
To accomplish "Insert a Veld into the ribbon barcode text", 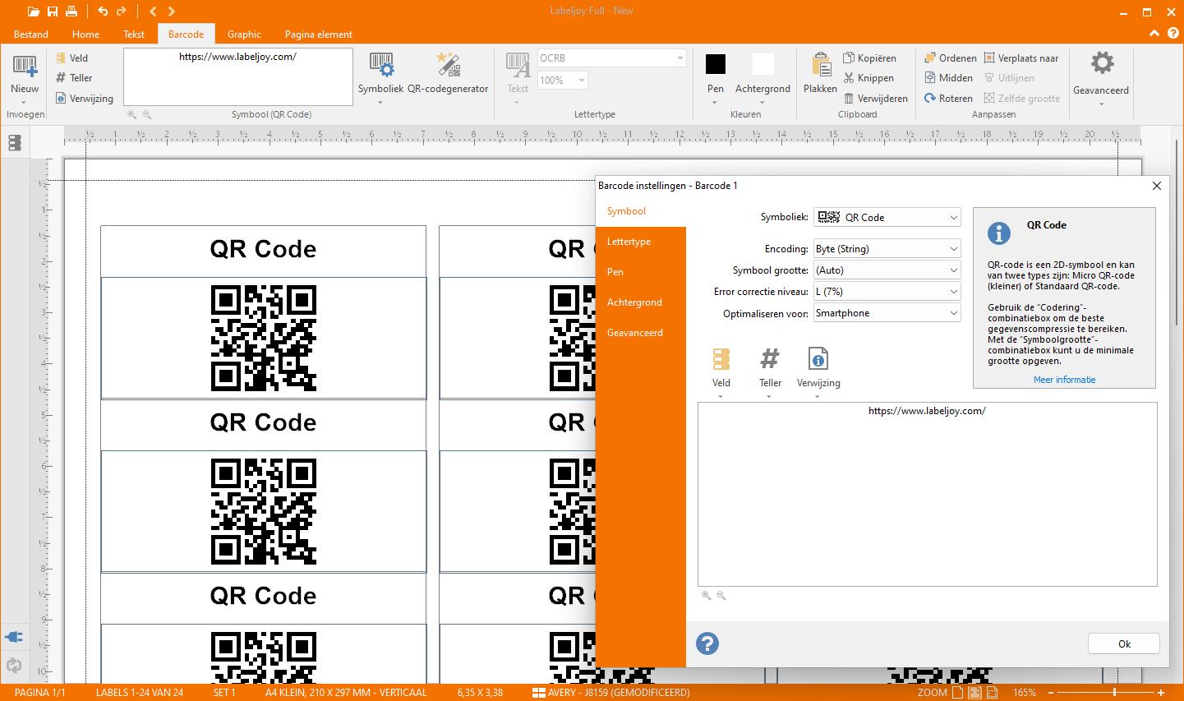I will tap(71, 58).
